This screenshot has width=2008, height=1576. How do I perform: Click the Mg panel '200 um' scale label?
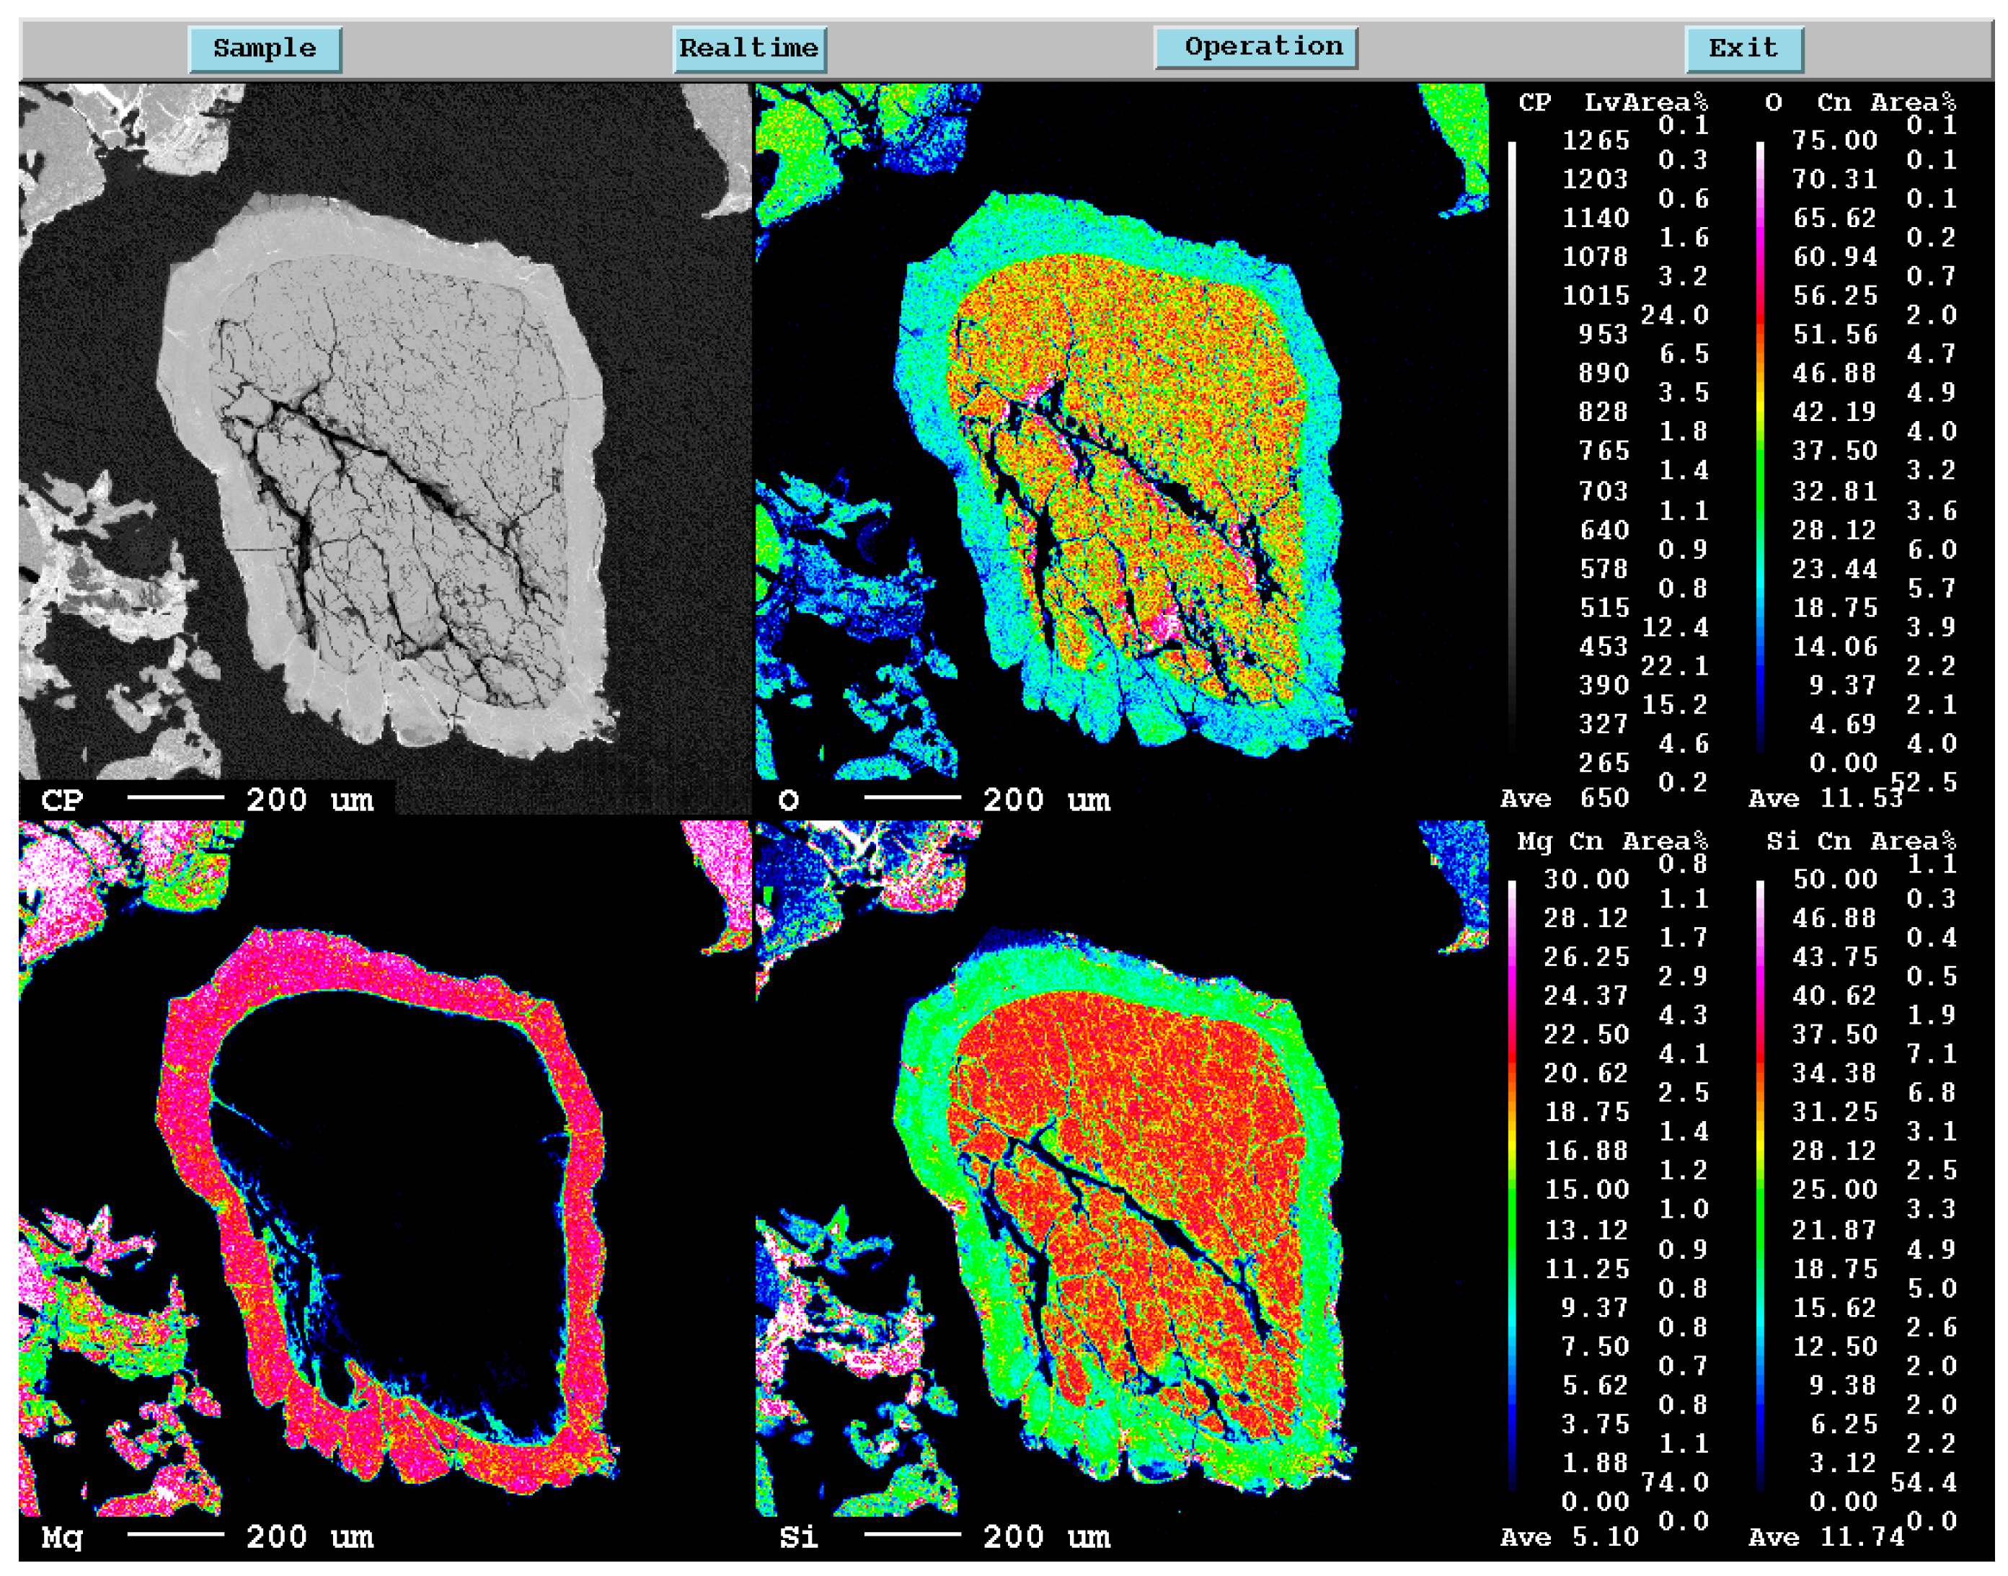click(310, 1536)
